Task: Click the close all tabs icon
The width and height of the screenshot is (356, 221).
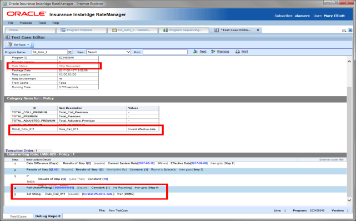Action: [x=350, y=30]
